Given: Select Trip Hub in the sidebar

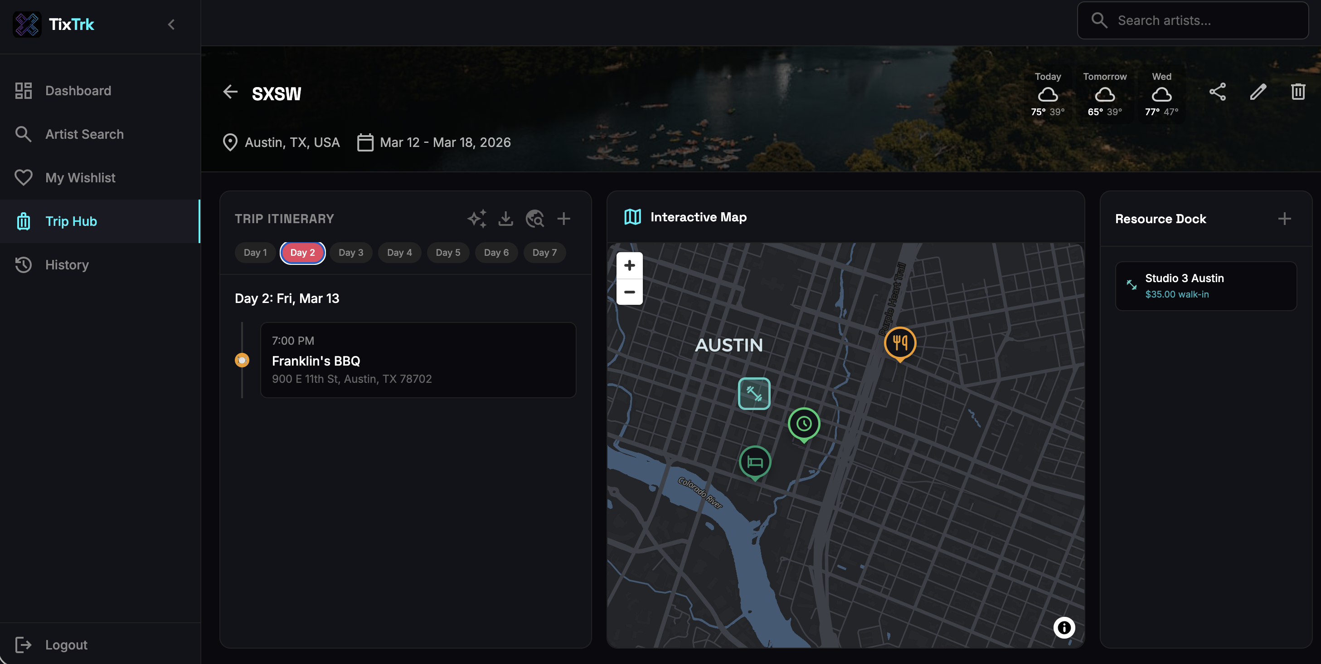Looking at the screenshot, I should [100, 221].
